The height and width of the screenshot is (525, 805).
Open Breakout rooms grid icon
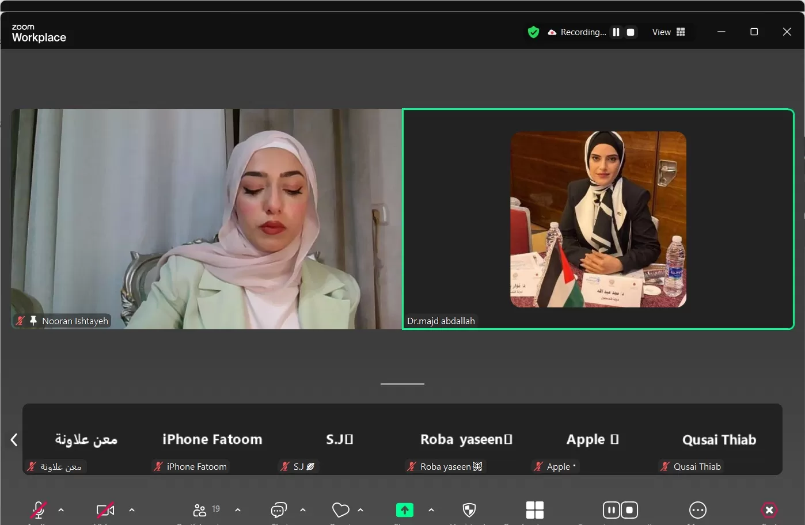[535, 510]
